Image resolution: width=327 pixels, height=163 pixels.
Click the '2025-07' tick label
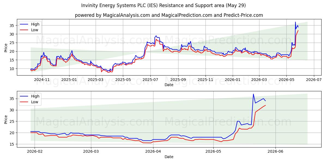click(150, 80)
